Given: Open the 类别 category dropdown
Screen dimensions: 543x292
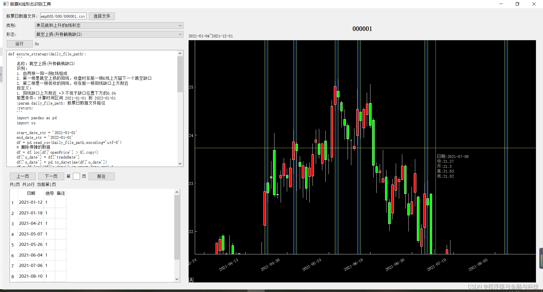Looking at the screenshot, I should [x=109, y=26].
